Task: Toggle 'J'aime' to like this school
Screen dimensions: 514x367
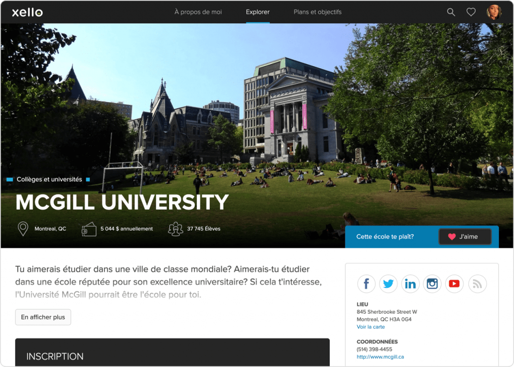Action: [x=465, y=236]
